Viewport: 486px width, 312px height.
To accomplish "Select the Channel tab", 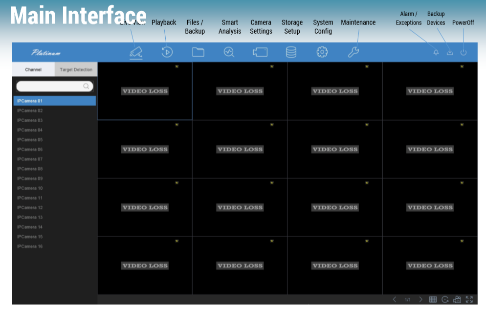I will tap(33, 69).
